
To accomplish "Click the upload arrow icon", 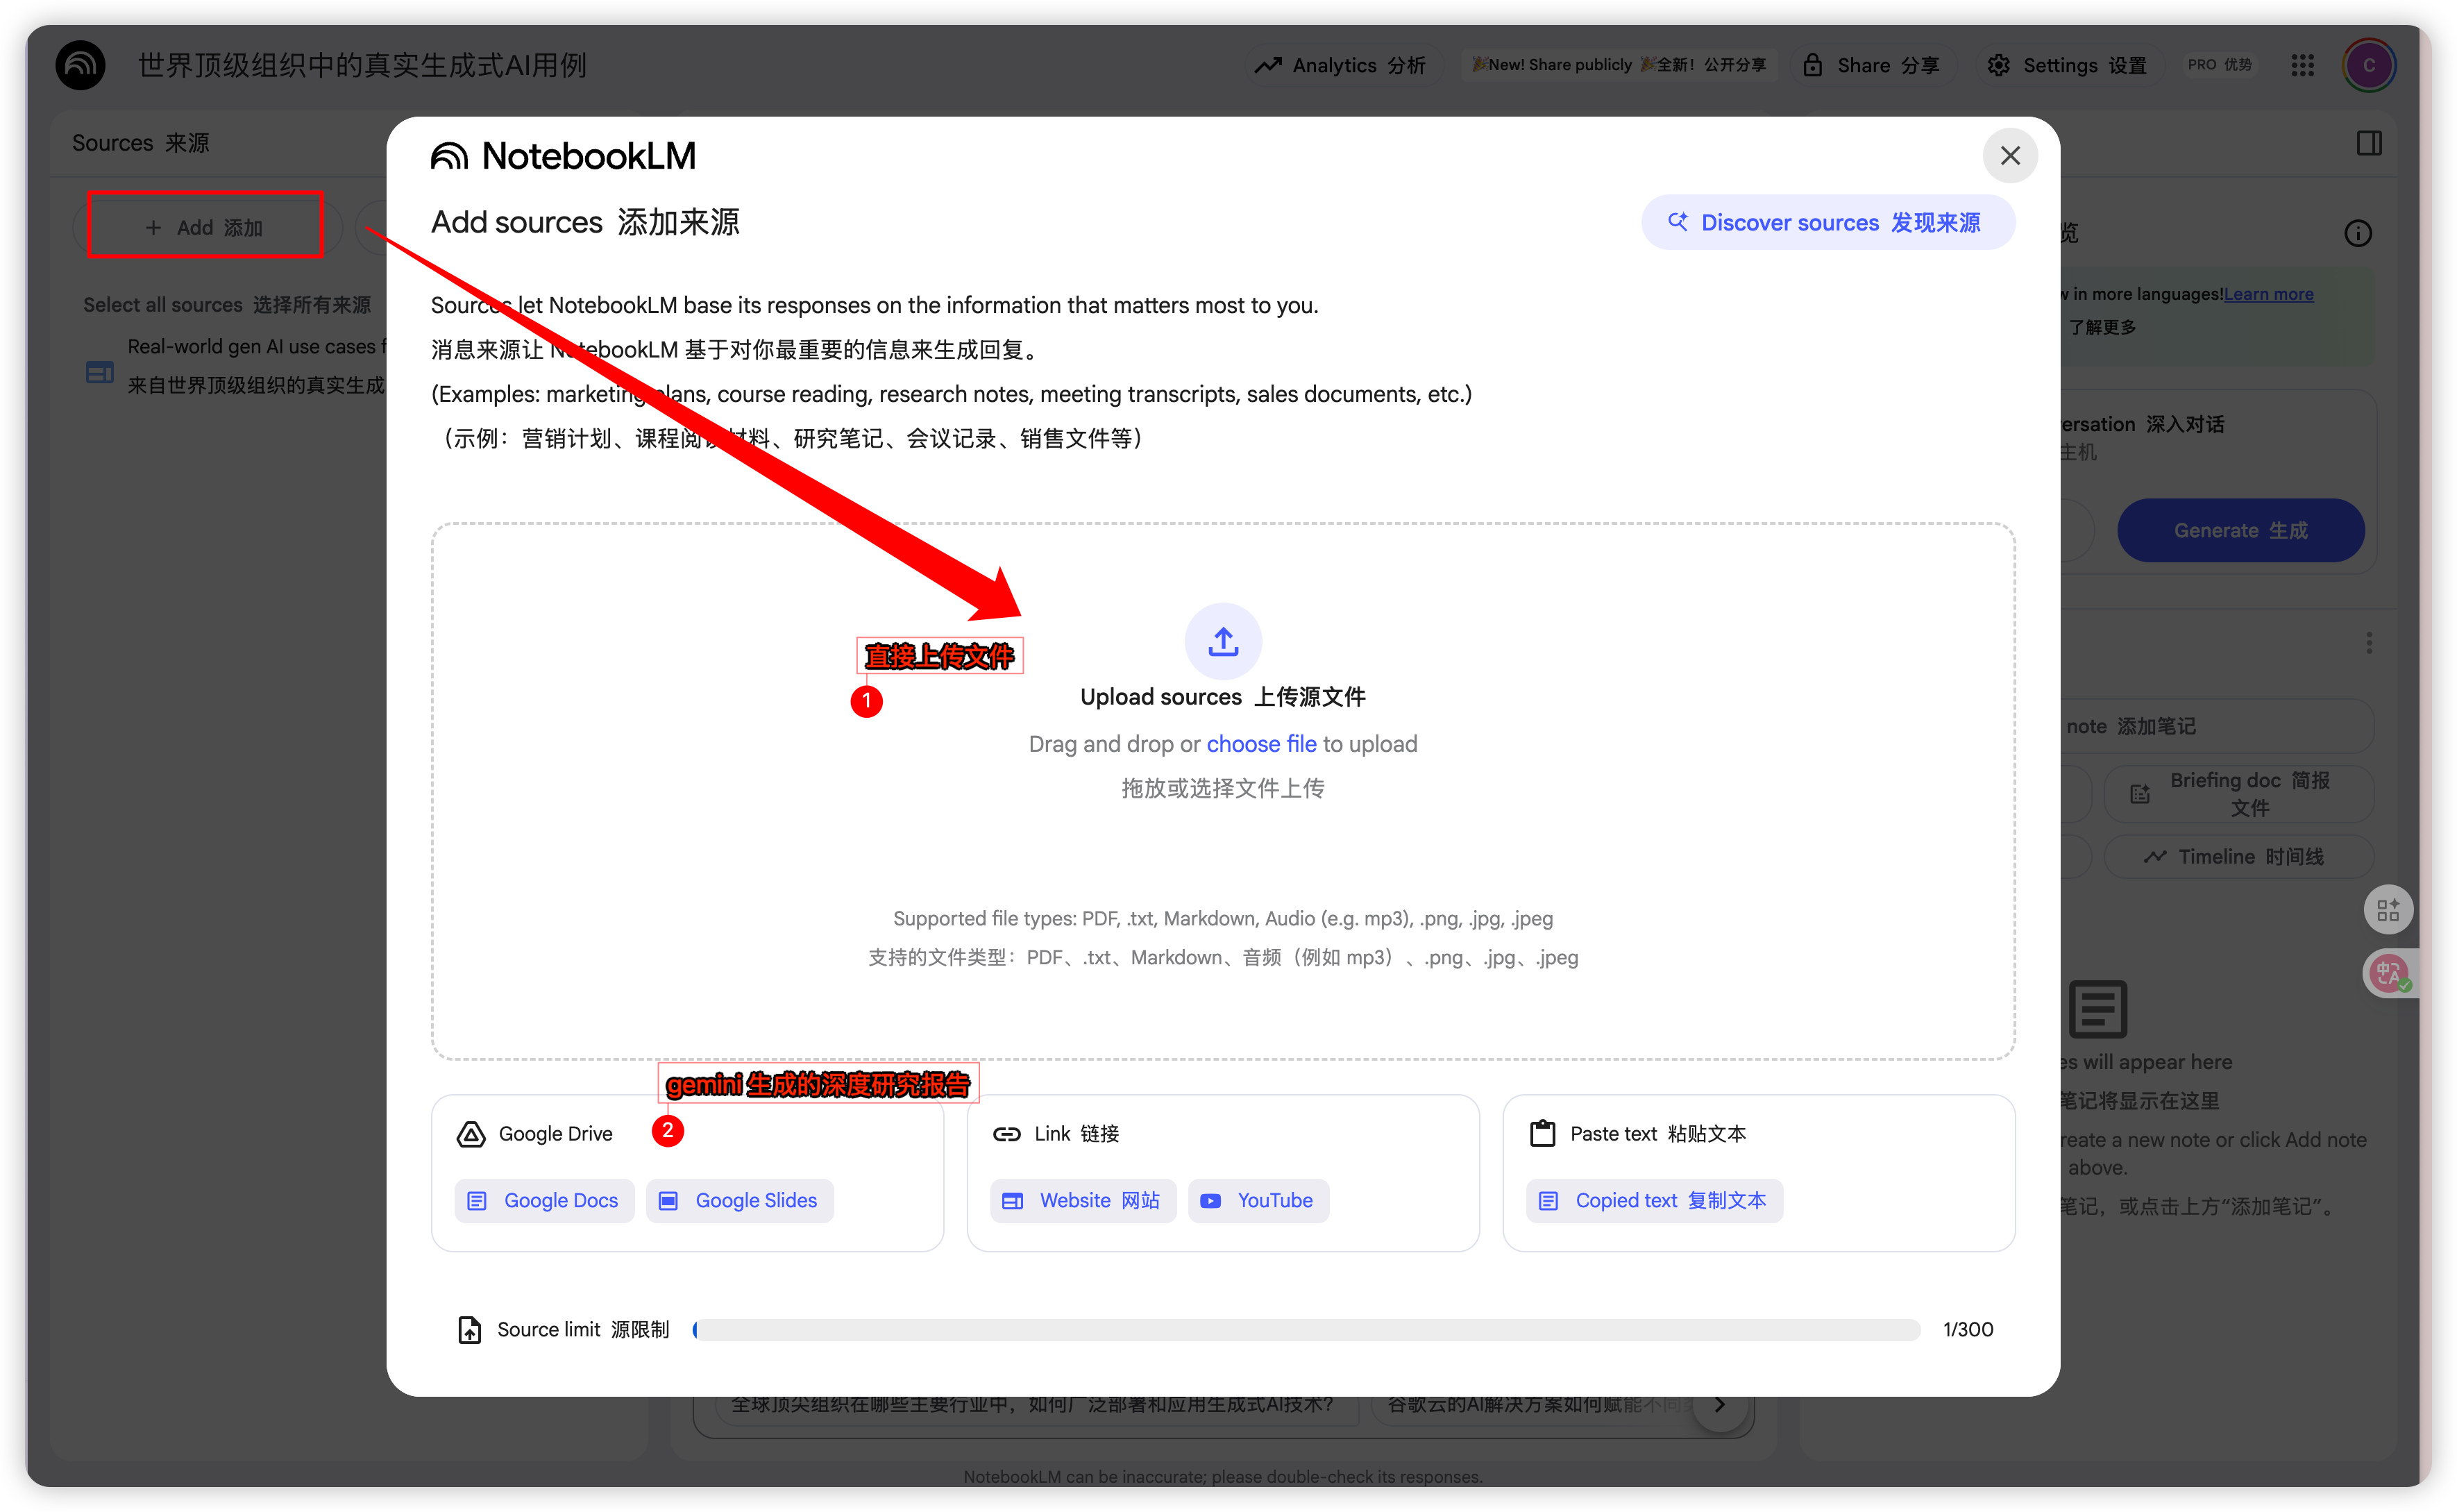I will 1222,641.
